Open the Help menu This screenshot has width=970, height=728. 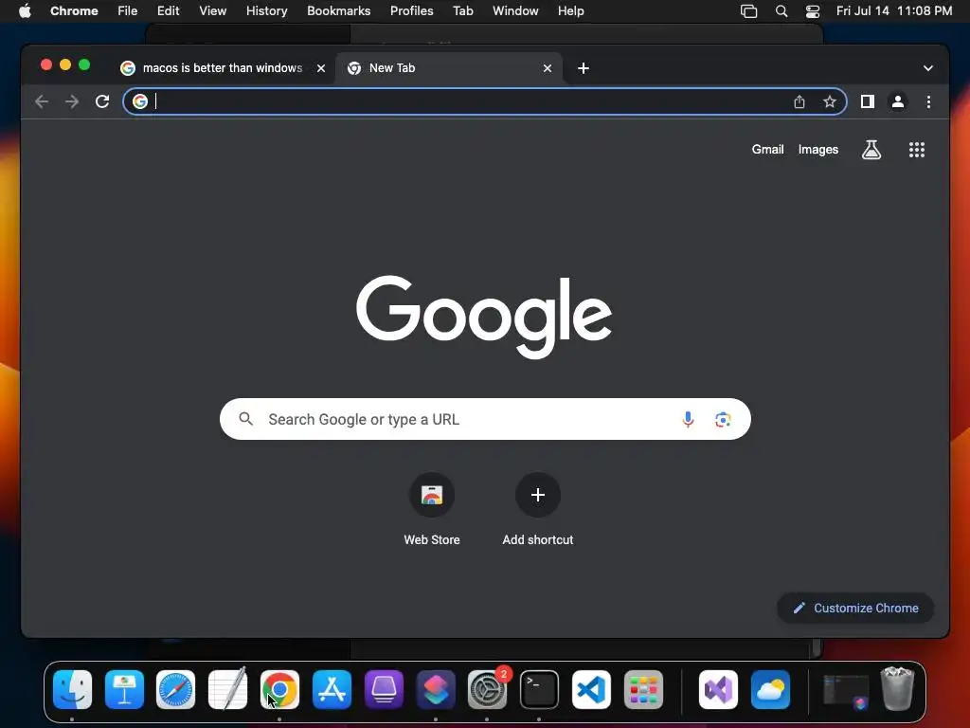[570, 11]
